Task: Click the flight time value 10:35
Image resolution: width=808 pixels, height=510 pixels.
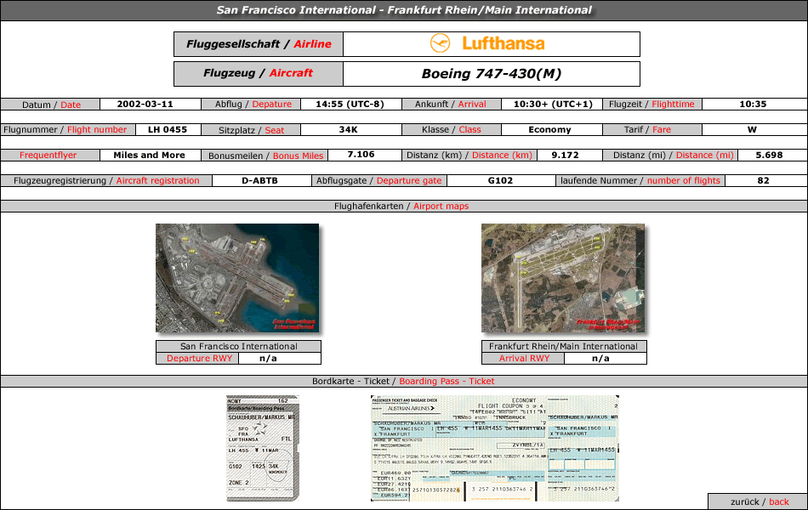Action: (753, 104)
